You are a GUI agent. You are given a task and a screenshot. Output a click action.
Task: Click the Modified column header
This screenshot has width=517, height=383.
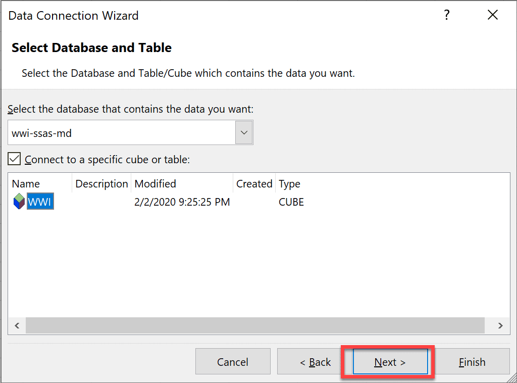[x=156, y=184]
